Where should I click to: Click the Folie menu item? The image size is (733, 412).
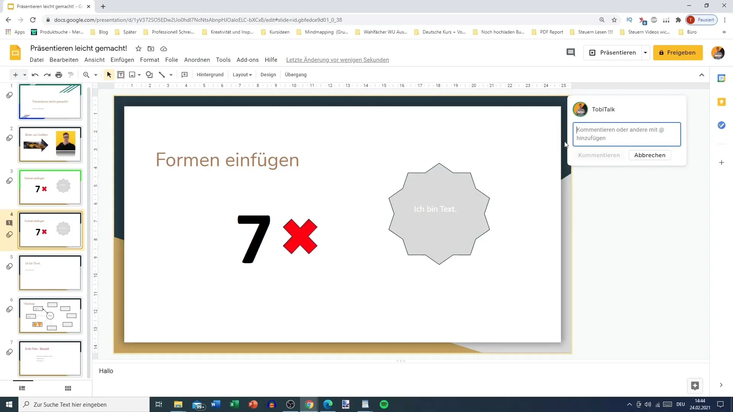point(171,60)
